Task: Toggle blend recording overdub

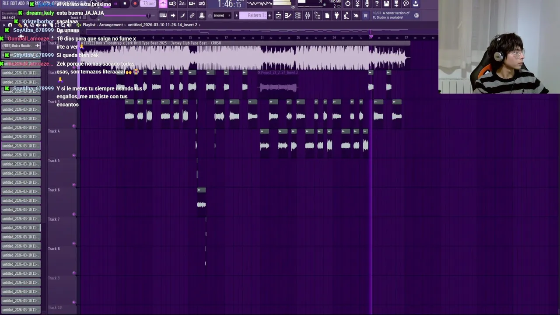Action: [x=192, y=3]
